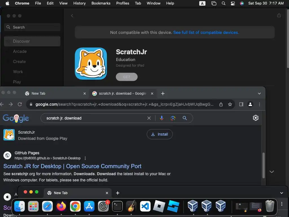Select Create in App Store sidebar
Viewport: 289px width, 217px height.
(32, 62)
